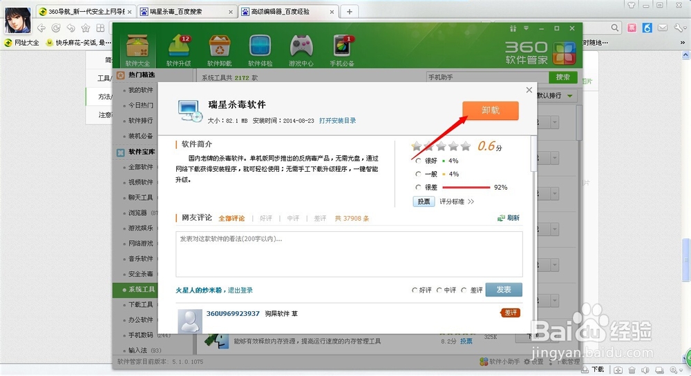Click the 360软件管家 menu dropdown triangle icon
The width and height of the screenshot is (691, 376).
[526, 28]
